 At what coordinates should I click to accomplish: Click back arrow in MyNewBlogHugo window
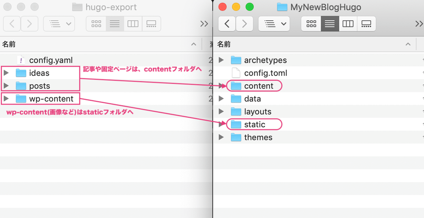click(227, 24)
